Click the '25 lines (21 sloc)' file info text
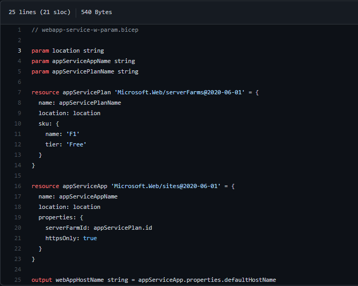 [39, 12]
